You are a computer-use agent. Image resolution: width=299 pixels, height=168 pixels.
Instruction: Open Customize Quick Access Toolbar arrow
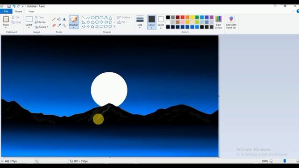tap(23, 7)
